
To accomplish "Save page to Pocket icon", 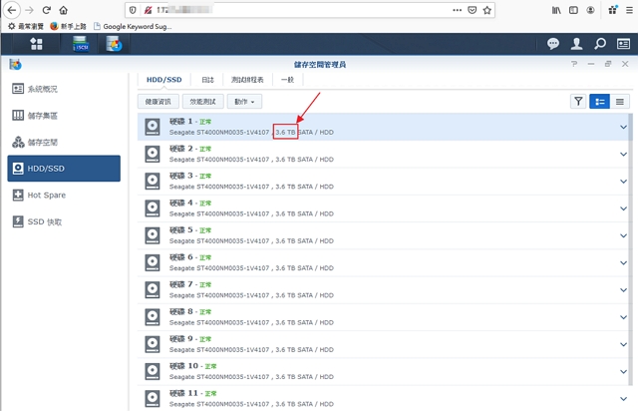I will [472, 10].
